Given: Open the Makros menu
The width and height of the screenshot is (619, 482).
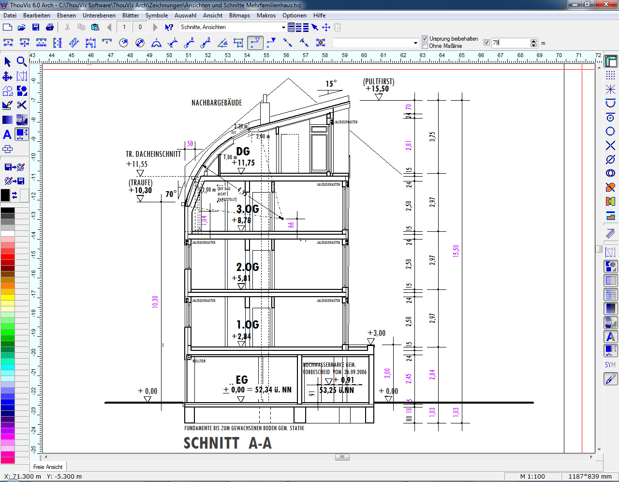Looking at the screenshot, I should coord(266,15).
